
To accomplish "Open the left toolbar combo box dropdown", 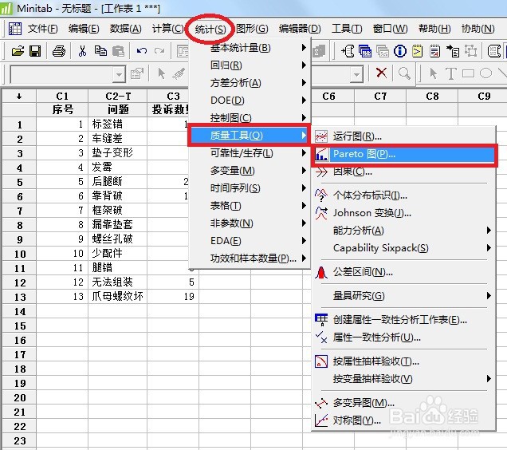I will click(119, 74).
